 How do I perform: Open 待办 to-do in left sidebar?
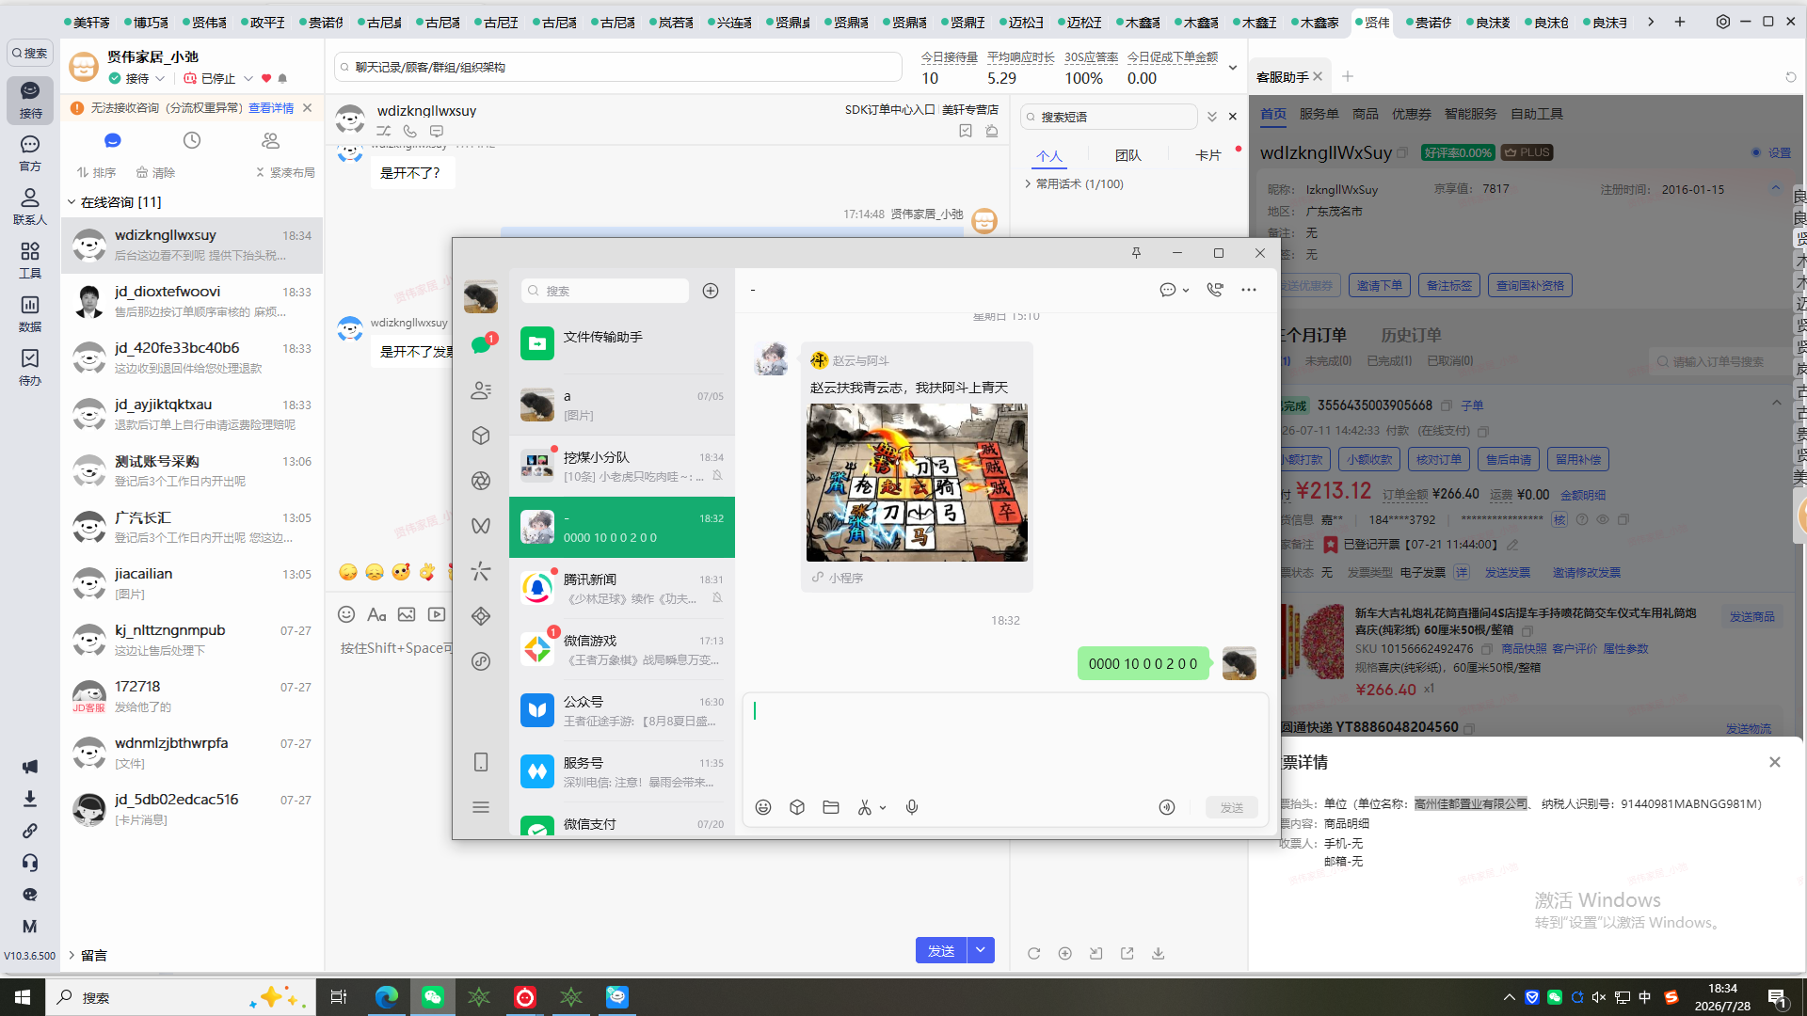[30, 368]
